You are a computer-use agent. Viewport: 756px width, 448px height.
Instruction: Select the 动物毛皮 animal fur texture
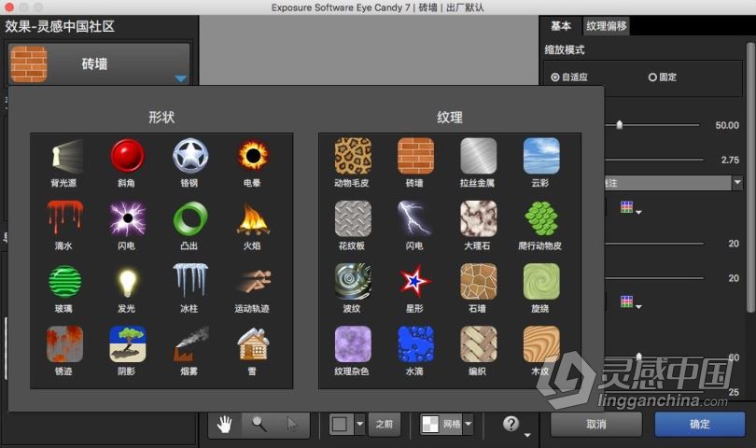pyautogui.click(x=353, y=156)
